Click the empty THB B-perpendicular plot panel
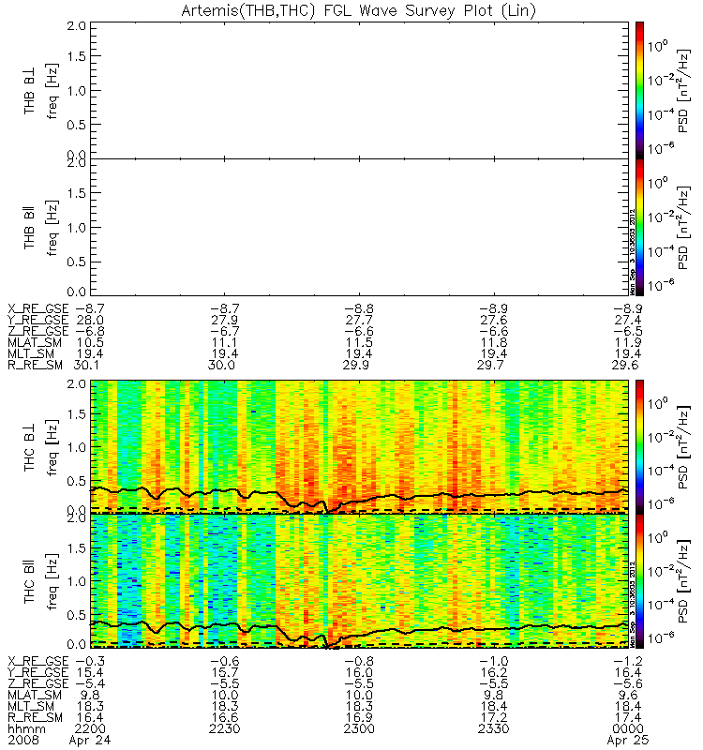 pos(359,90)
